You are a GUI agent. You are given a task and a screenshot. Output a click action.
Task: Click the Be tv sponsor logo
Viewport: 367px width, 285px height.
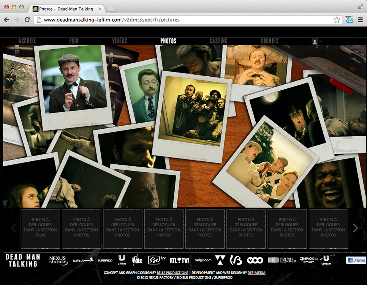tap(157, 260)
